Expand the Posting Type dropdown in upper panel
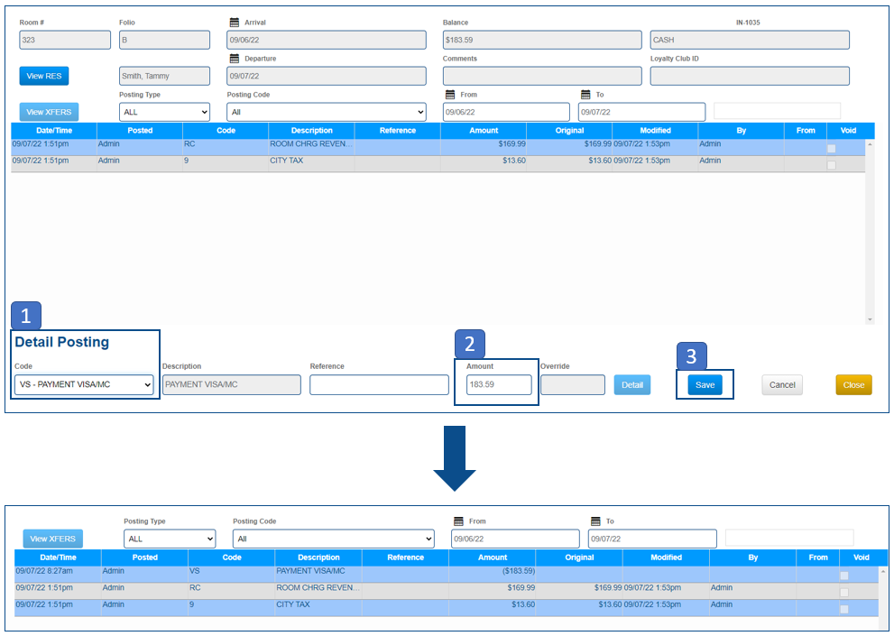Image resolution: width=894 pixels, height=636 pixels. click(x=164, y=112)
